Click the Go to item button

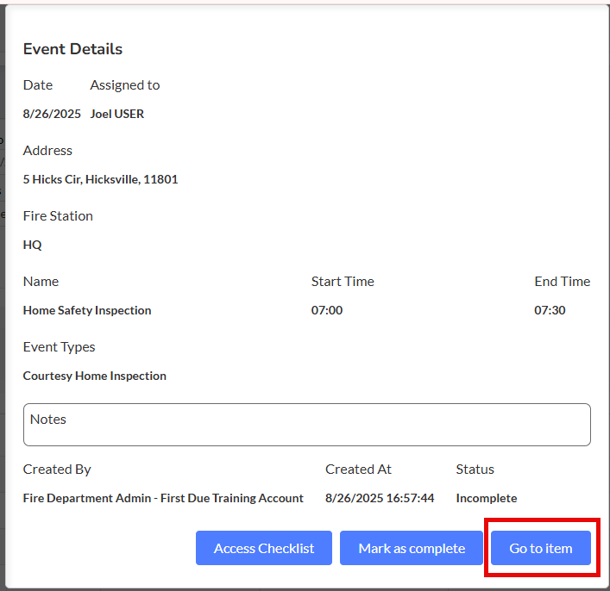[541, 548]
